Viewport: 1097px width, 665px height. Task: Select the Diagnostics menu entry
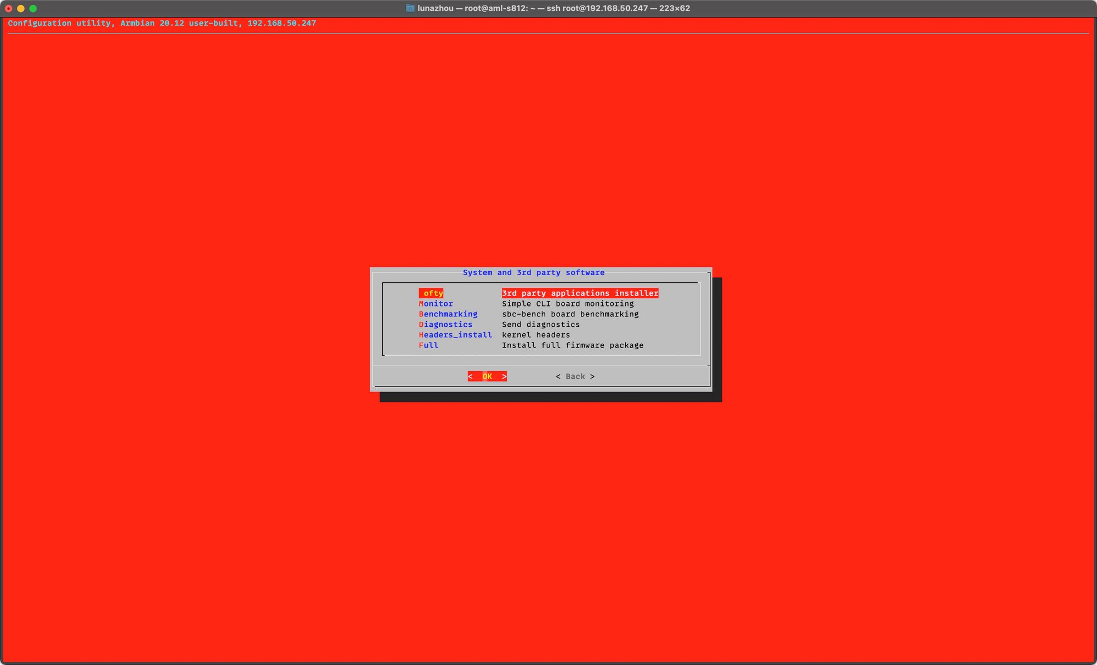(445, 325)
